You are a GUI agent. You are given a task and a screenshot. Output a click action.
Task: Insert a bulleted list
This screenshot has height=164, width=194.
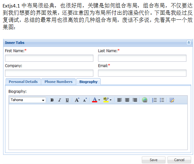[162, 100]
